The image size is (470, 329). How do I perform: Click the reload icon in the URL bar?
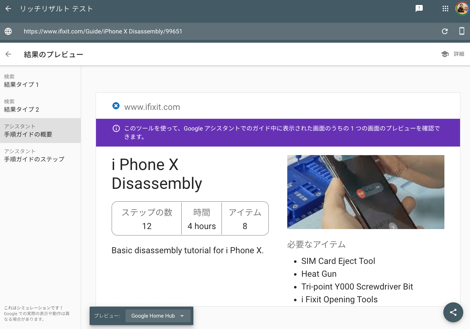tap(445, 31)
